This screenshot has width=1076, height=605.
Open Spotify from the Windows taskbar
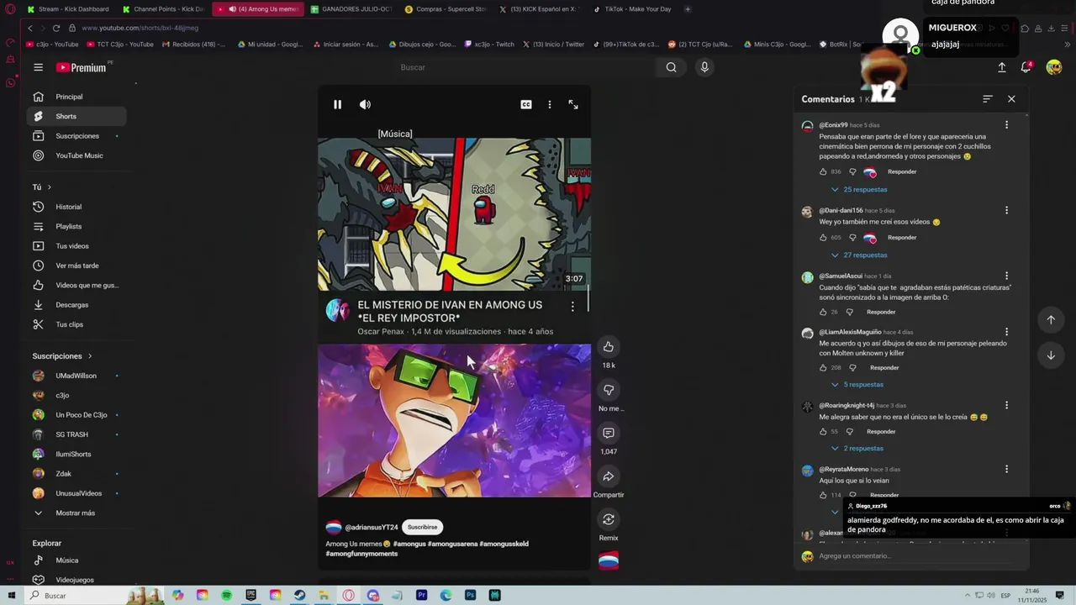[227, 595]
